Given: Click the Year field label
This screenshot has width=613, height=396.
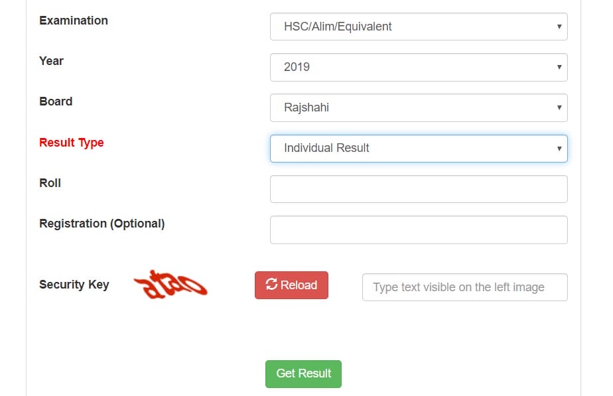Looking at the screenshot, I should click(x=51, y=61).
